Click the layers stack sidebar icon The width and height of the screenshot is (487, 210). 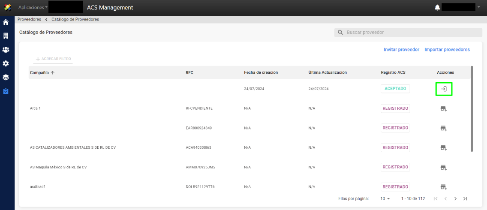[6, 77]
